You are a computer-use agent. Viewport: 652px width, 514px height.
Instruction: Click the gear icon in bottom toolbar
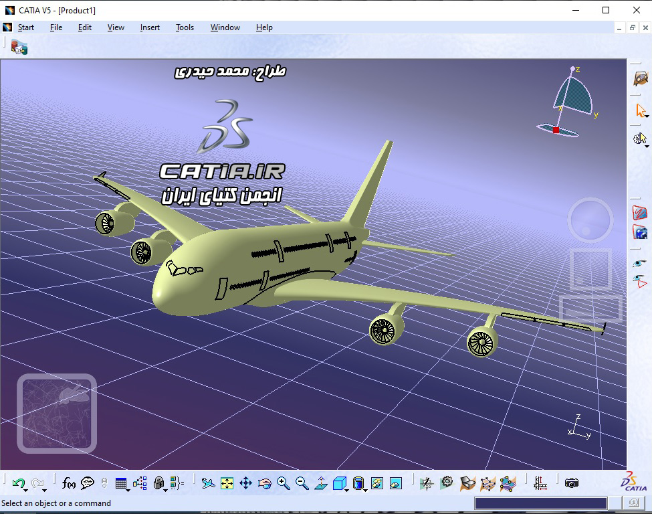(447, 482)
